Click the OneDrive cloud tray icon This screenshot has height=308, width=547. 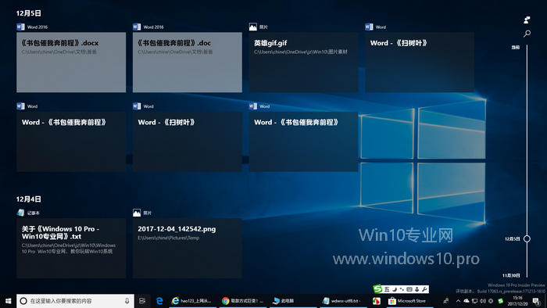(467, 301)
